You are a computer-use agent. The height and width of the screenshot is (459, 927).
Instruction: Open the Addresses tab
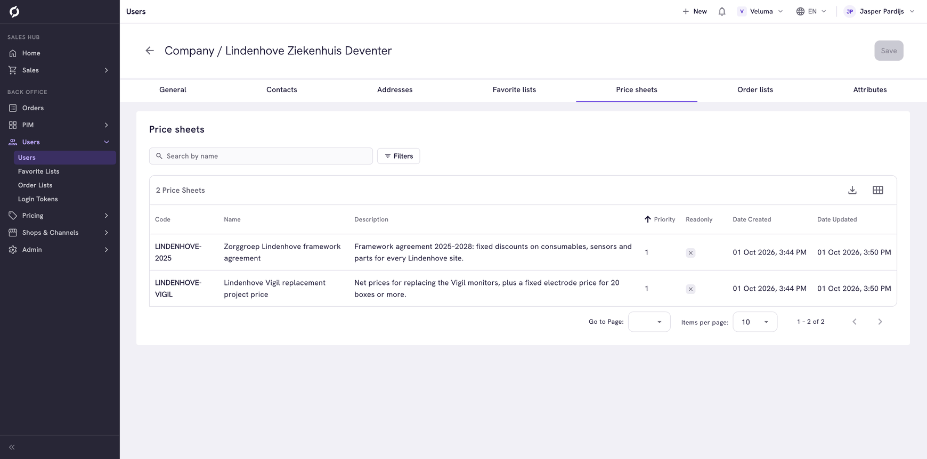395,89
